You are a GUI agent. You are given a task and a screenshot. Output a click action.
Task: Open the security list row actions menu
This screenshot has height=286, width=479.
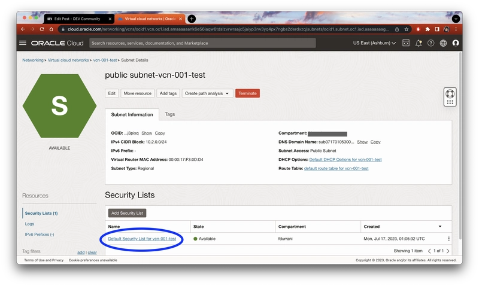click(448, 239)
